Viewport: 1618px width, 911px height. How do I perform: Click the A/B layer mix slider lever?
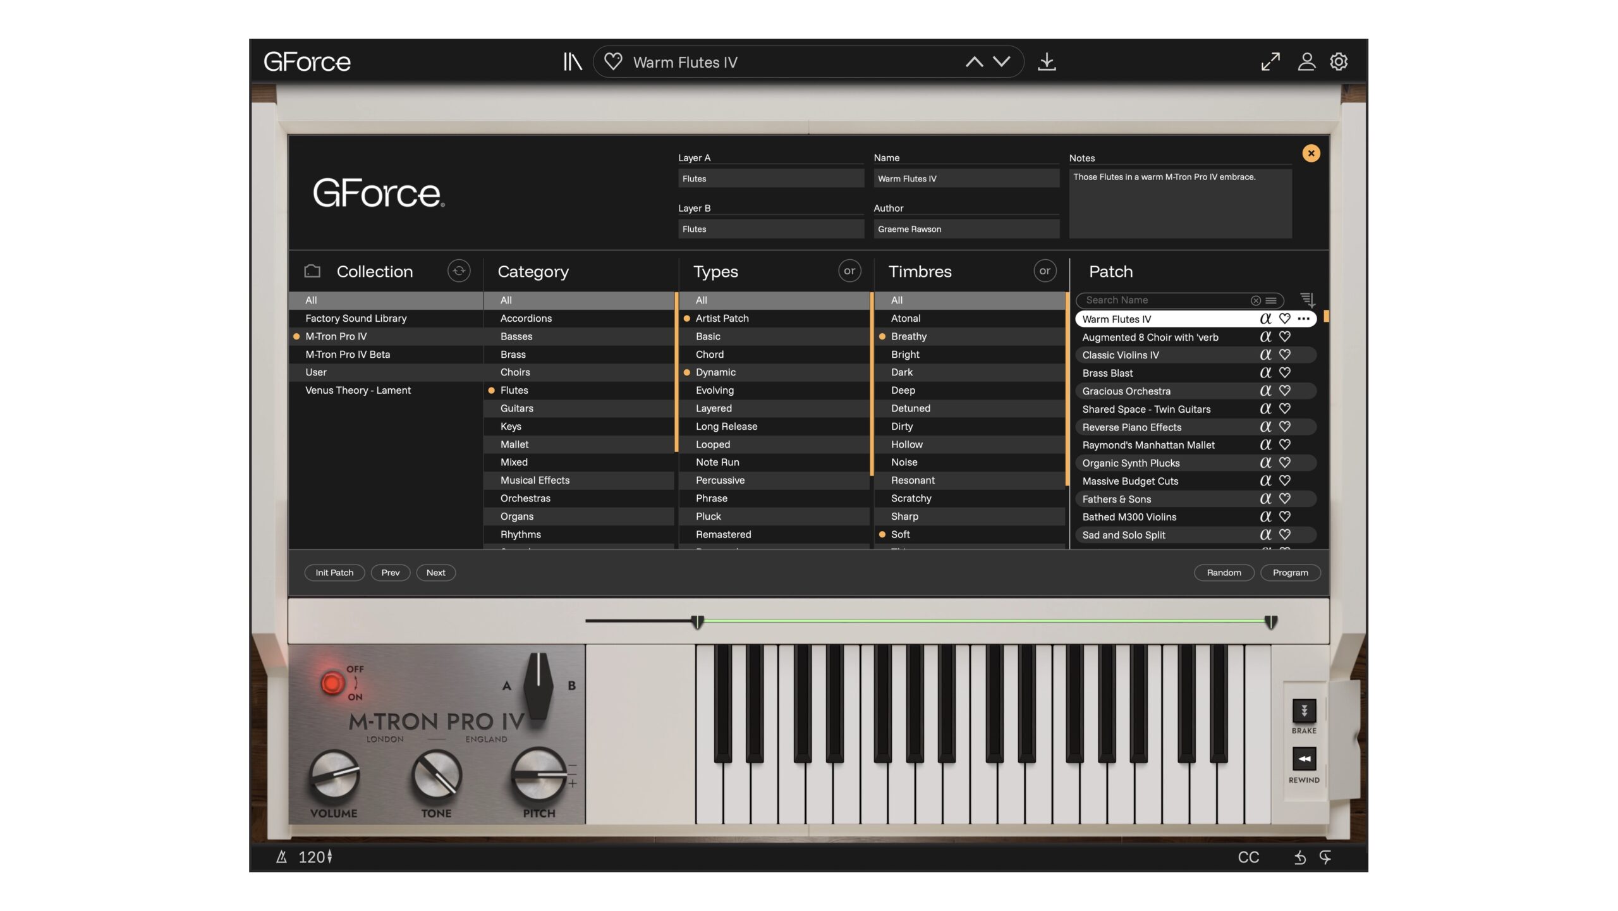coord(538,685)
